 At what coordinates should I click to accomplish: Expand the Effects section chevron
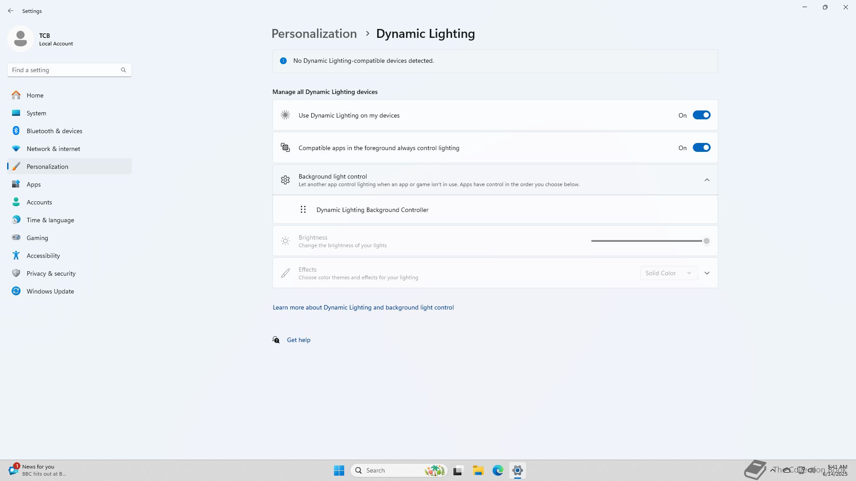pyautogui.click(x=707, y=273)
